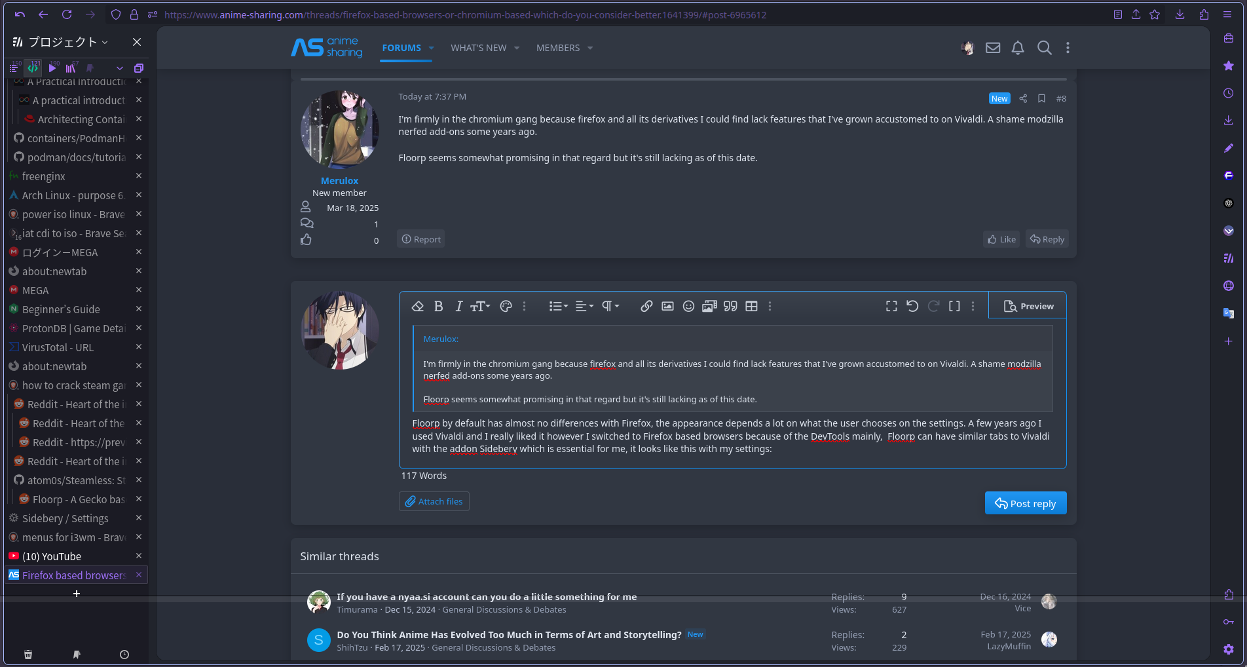Toggle editor fullscreen mode
Viewport: 1247px width, 667px height.
891,306
